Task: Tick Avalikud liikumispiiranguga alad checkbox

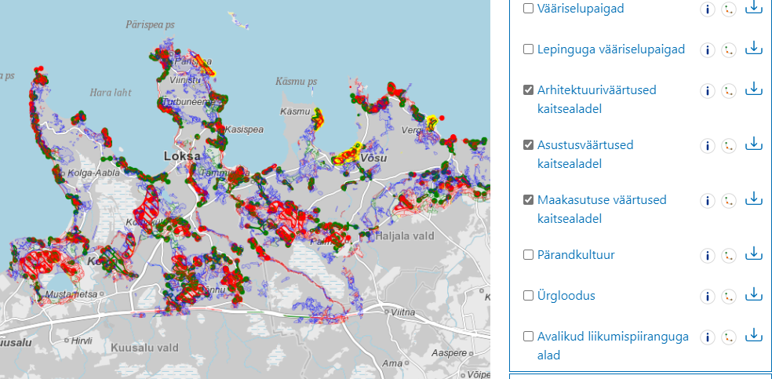Action: click(528, 336)
